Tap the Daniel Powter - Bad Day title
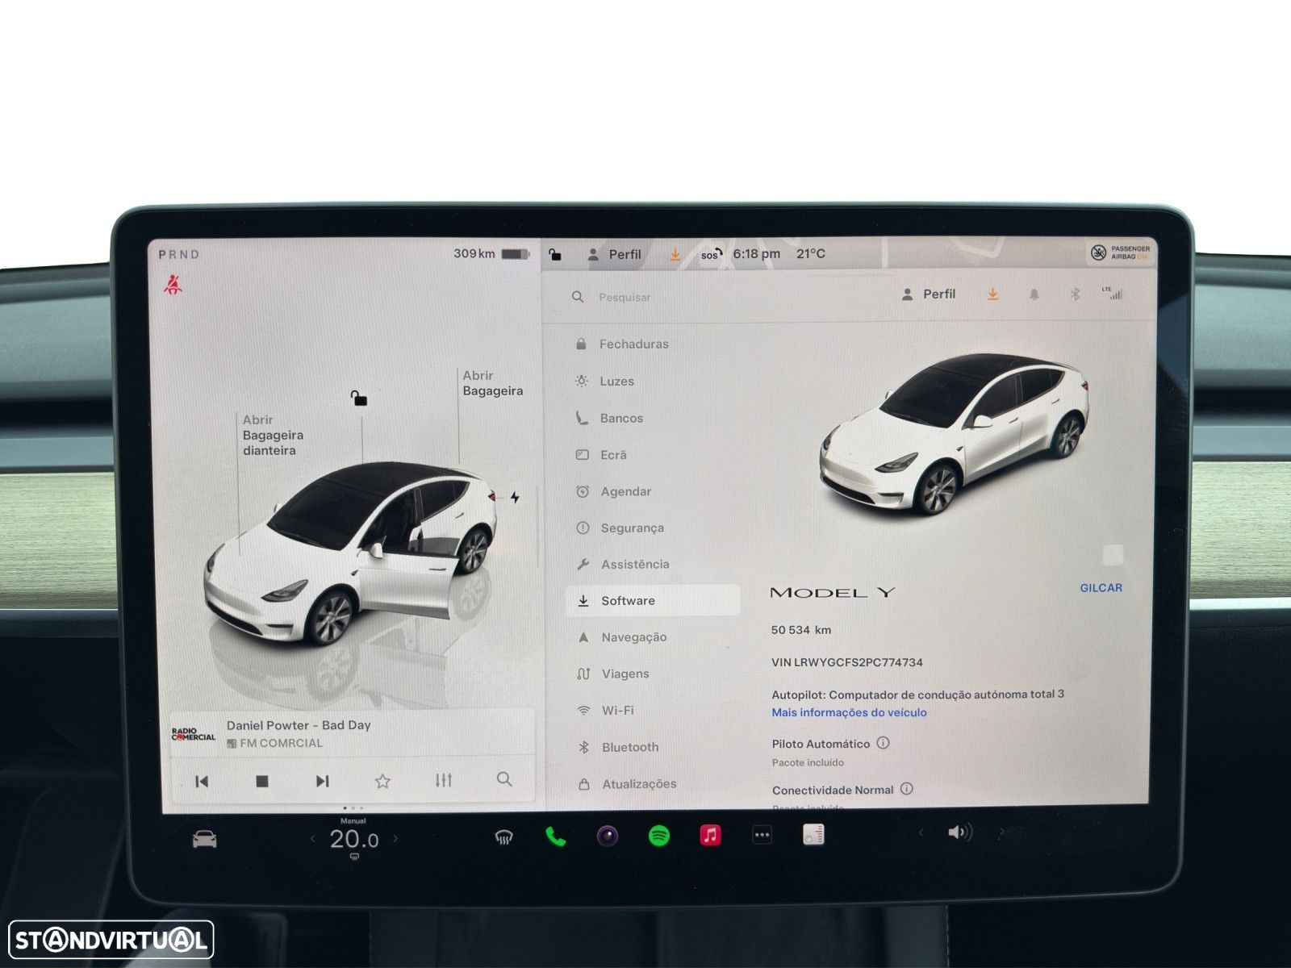 pos(299,725)
